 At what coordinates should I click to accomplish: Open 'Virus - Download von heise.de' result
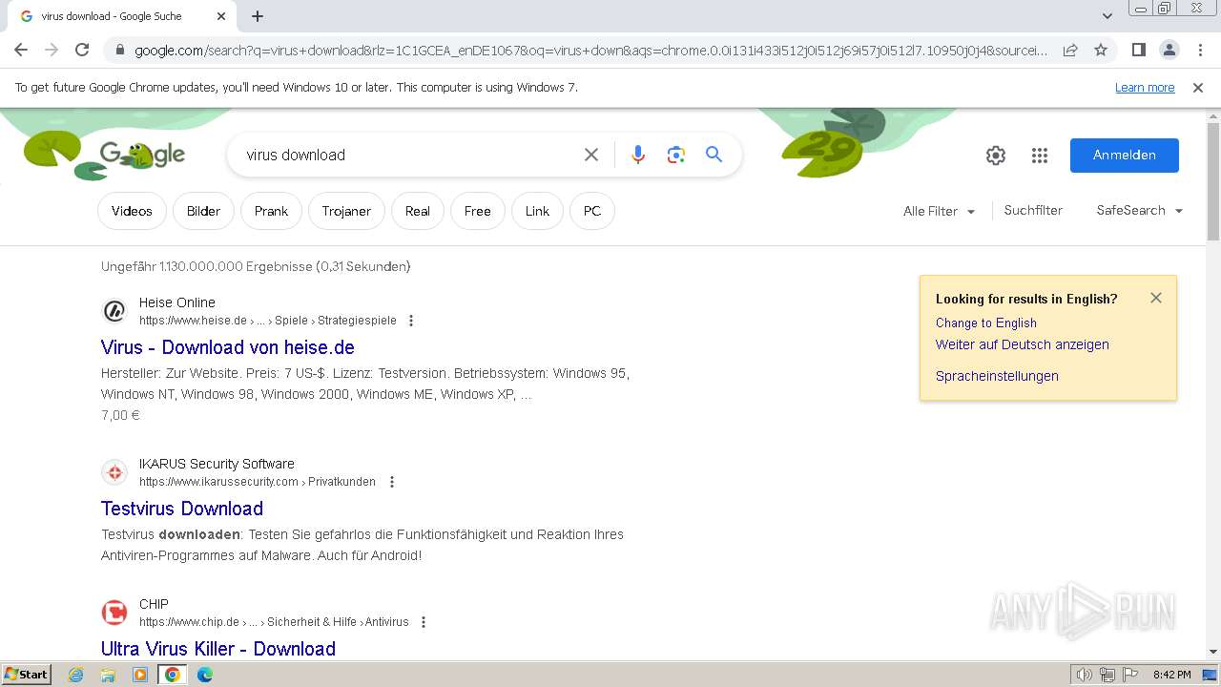(228, 347)
